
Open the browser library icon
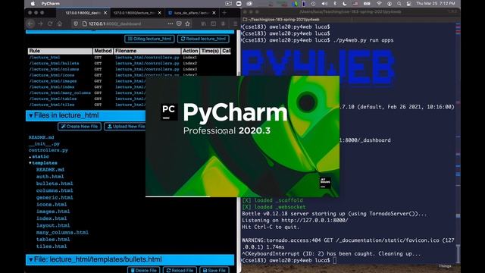coord(204,24)
